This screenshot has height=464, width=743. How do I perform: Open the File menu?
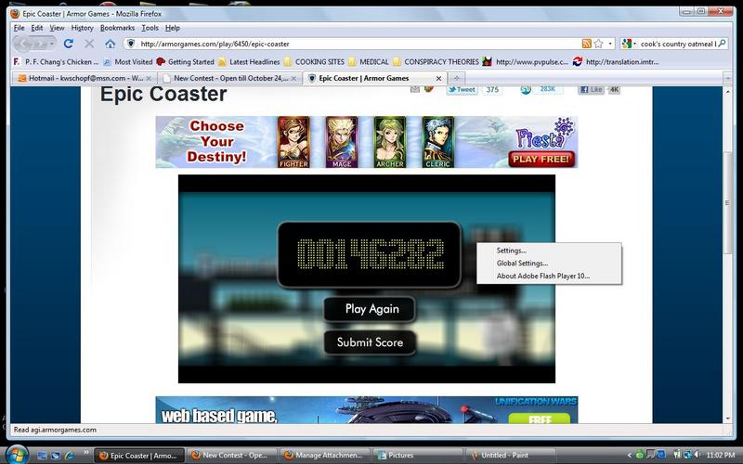tap(19, 28)
